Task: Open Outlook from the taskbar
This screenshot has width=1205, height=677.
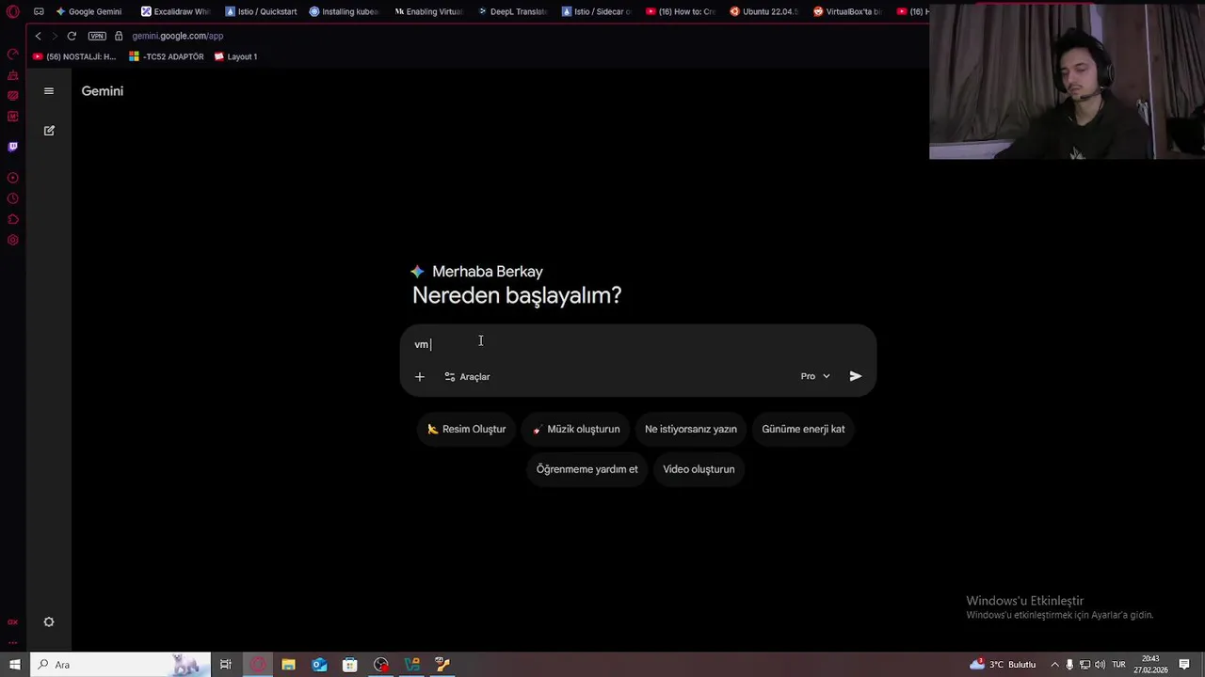Action: 319,665
